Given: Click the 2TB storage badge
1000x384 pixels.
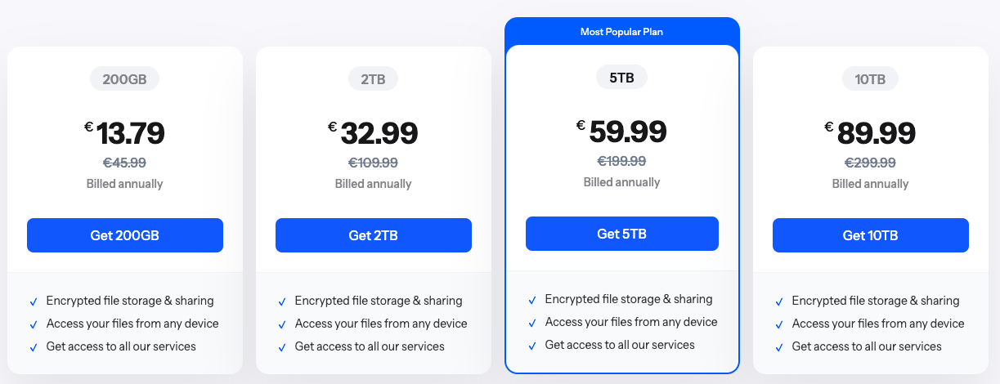Looking at the screenshot, I should [373, 79].
